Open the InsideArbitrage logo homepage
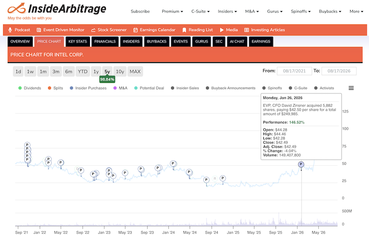The image size is (369, 238). [57, 9]
